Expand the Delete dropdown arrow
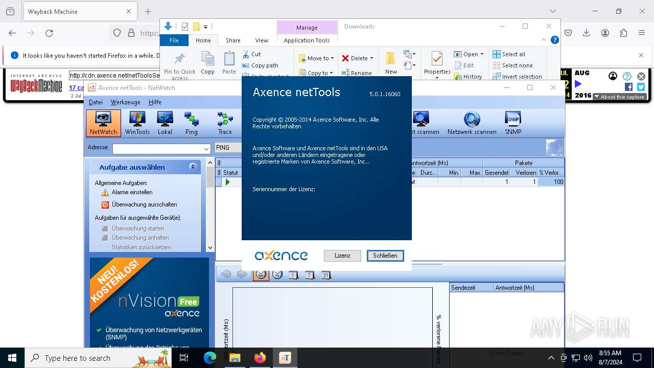The height and width of the screenshot is (368, 654). pos(371,58)
